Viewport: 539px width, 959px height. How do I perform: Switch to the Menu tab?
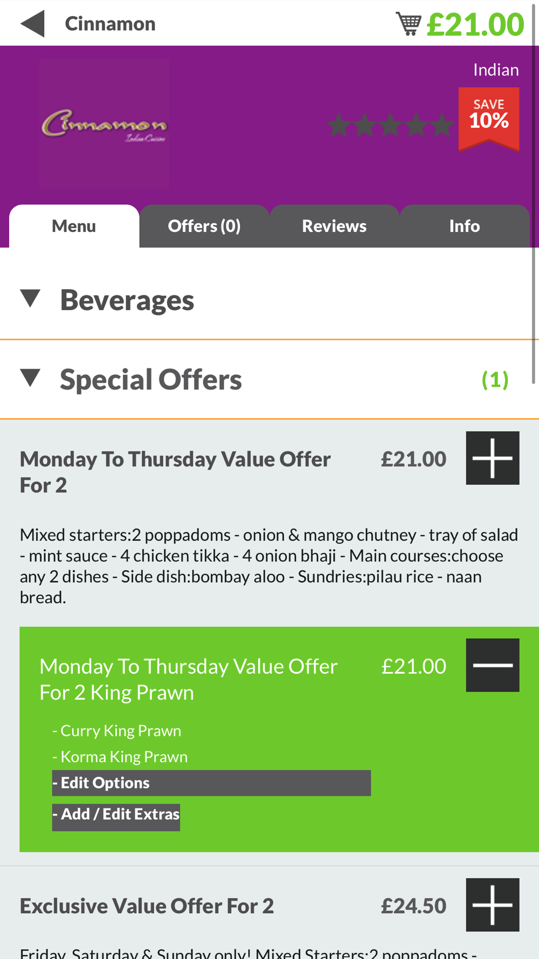pos(74,226)
